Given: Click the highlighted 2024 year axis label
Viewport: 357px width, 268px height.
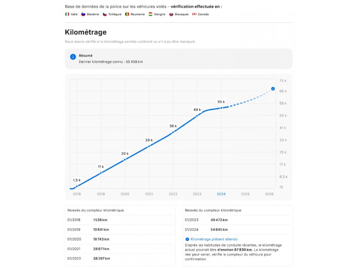Looking at the screenshot, I should (x=221, y=194).
